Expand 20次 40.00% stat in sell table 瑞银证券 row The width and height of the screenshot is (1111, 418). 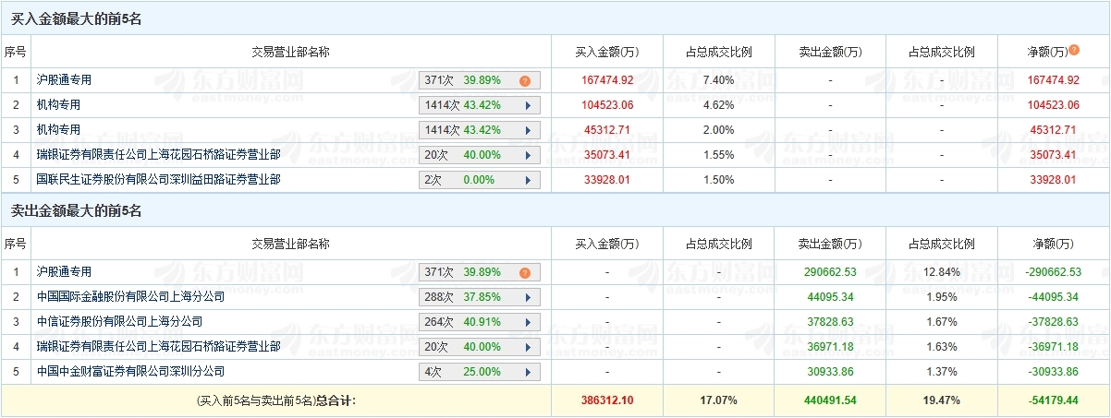coord(528,347)
